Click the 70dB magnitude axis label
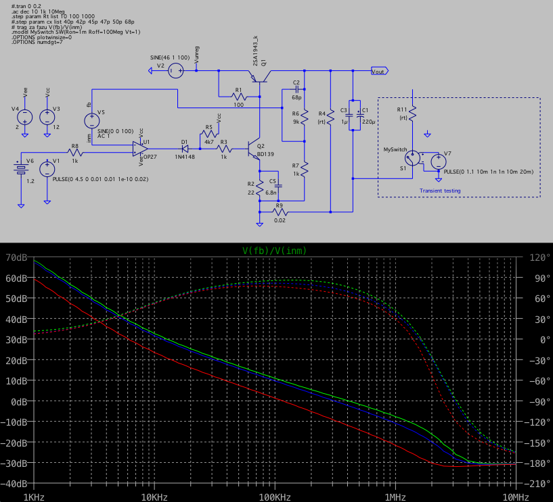The height and width of the screenshot is (502, 553). [16, 257]
